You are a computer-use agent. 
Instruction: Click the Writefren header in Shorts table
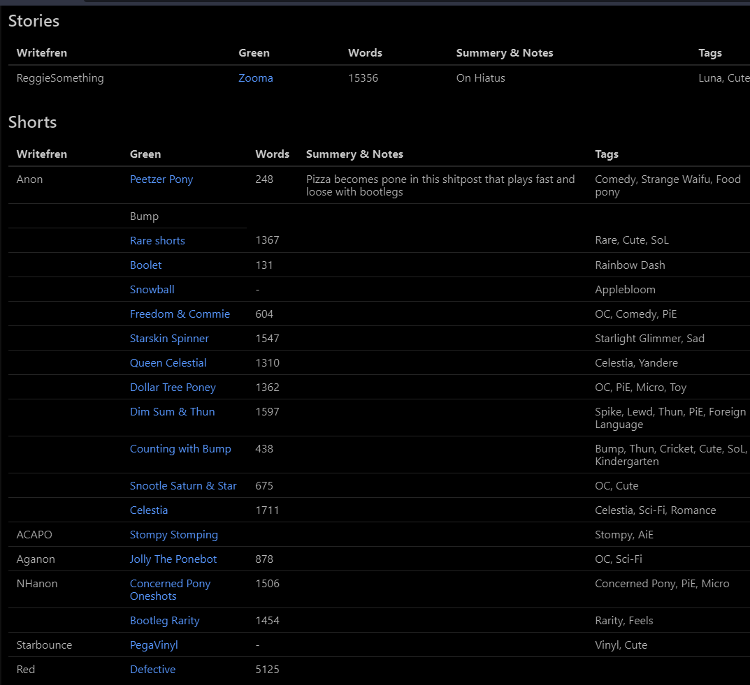click(42, 154)
